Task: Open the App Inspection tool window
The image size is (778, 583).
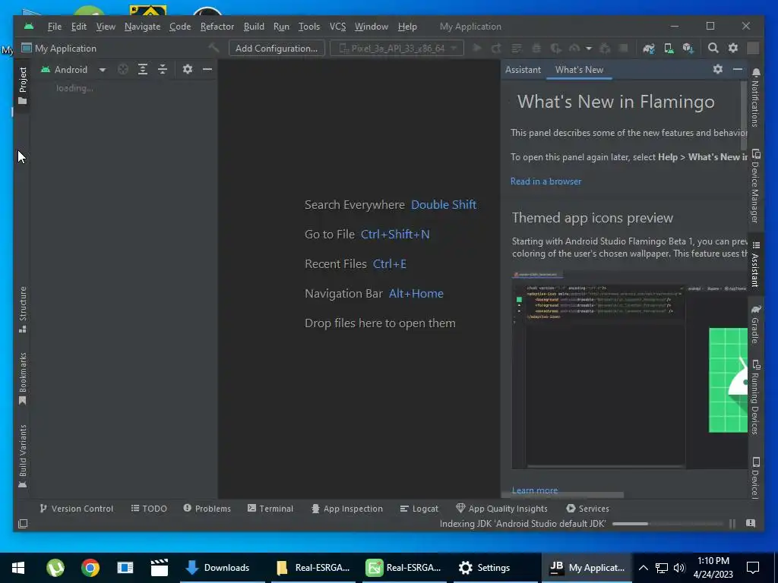Action: (x=346, y=509)
